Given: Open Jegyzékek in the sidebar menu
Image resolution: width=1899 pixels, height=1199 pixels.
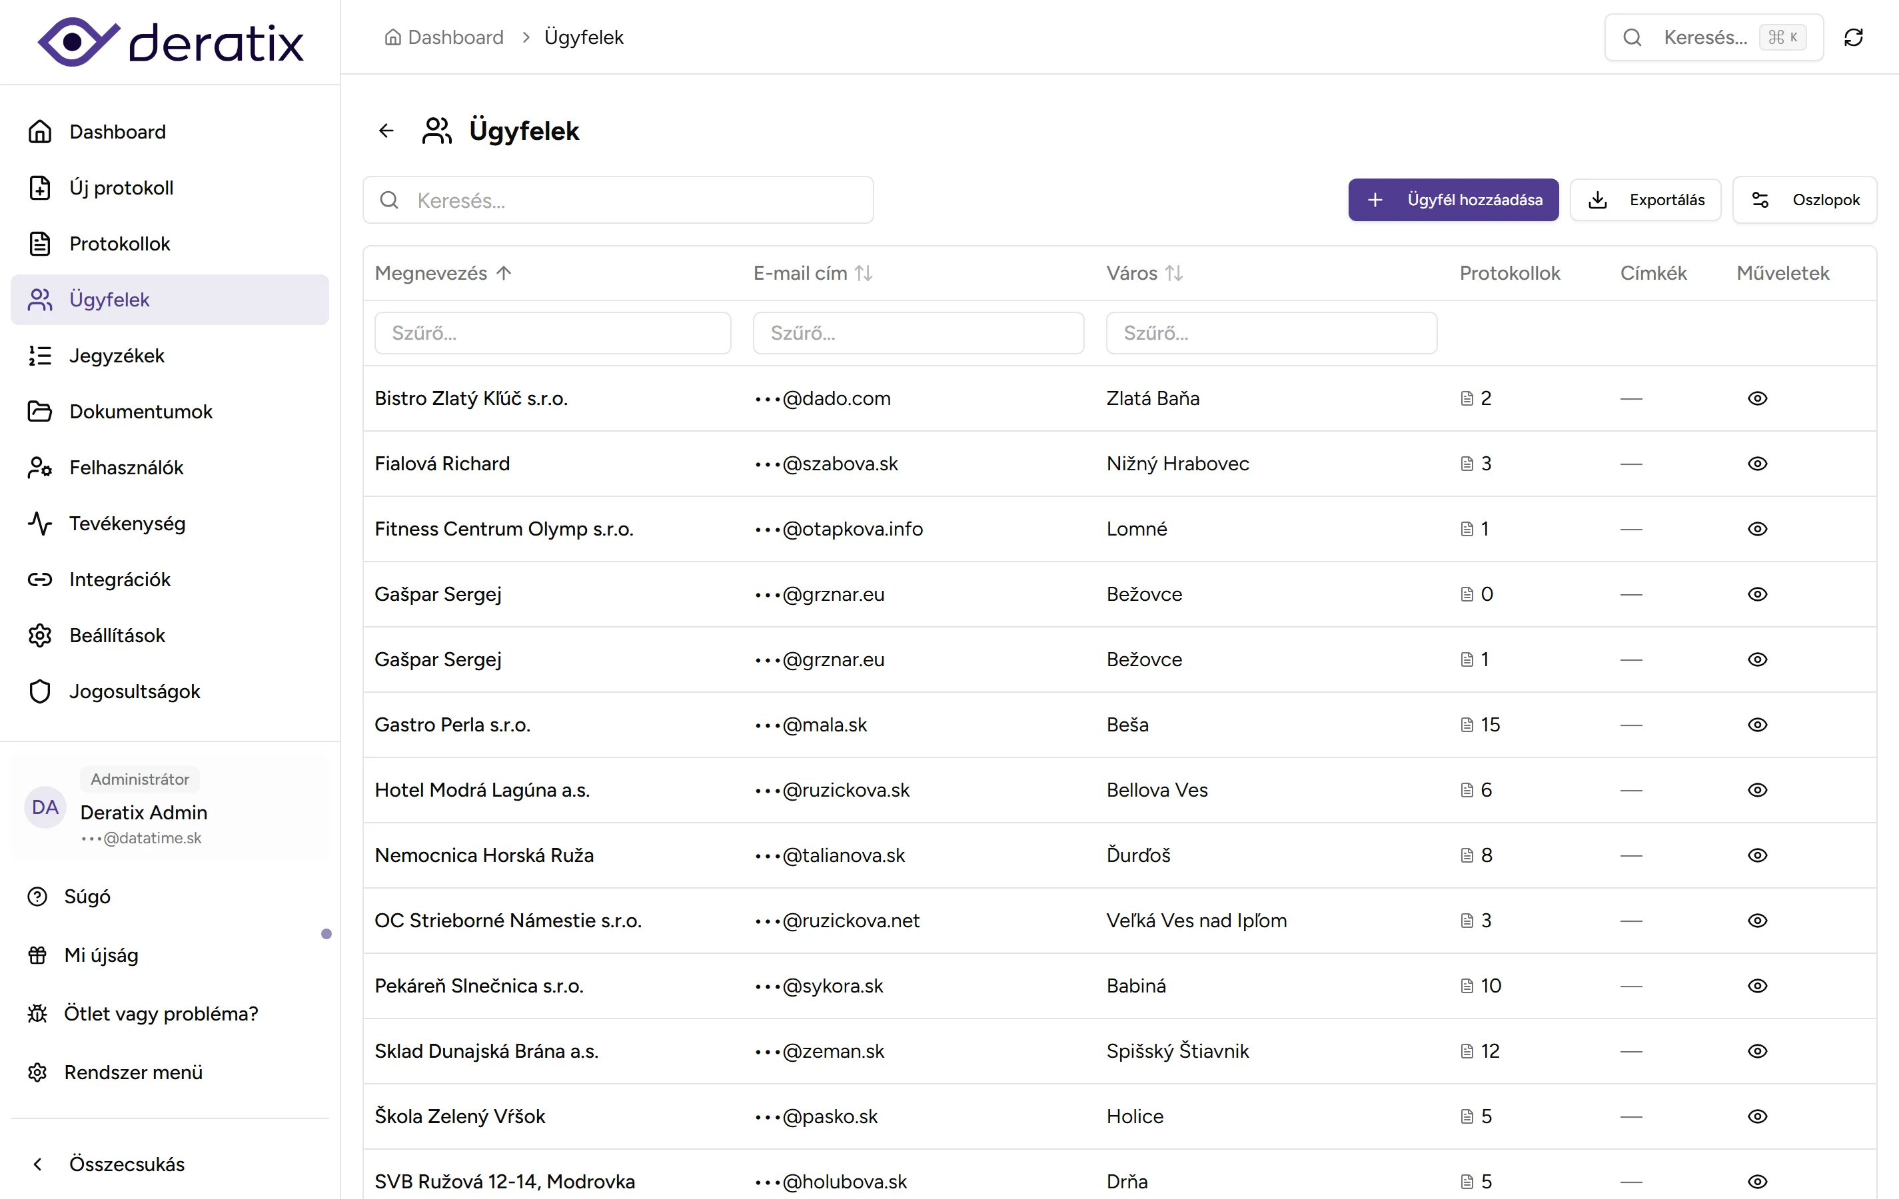Looking at the screenshot, I should (117, 356).
